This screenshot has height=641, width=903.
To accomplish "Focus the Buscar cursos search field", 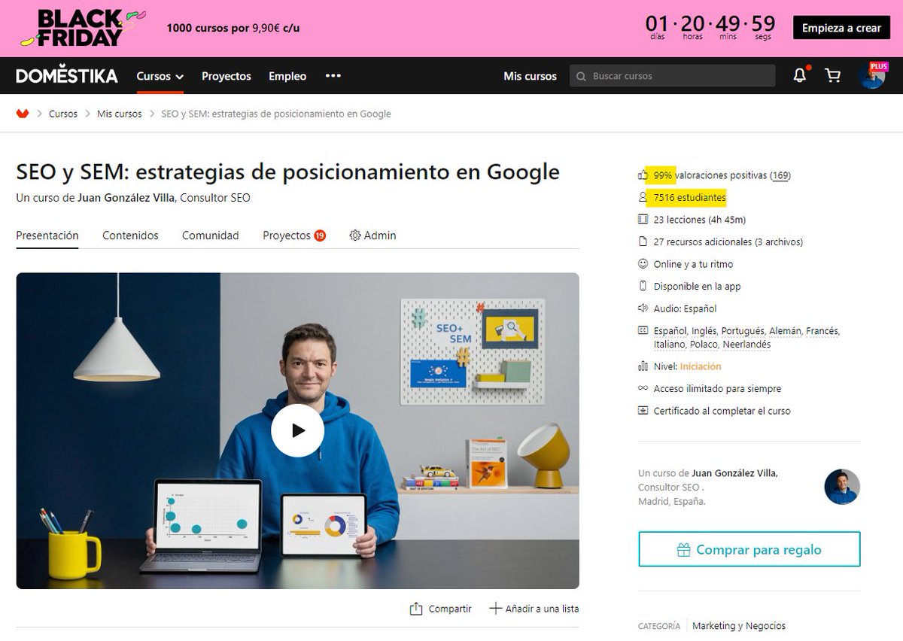I will [x=672, y=76].
